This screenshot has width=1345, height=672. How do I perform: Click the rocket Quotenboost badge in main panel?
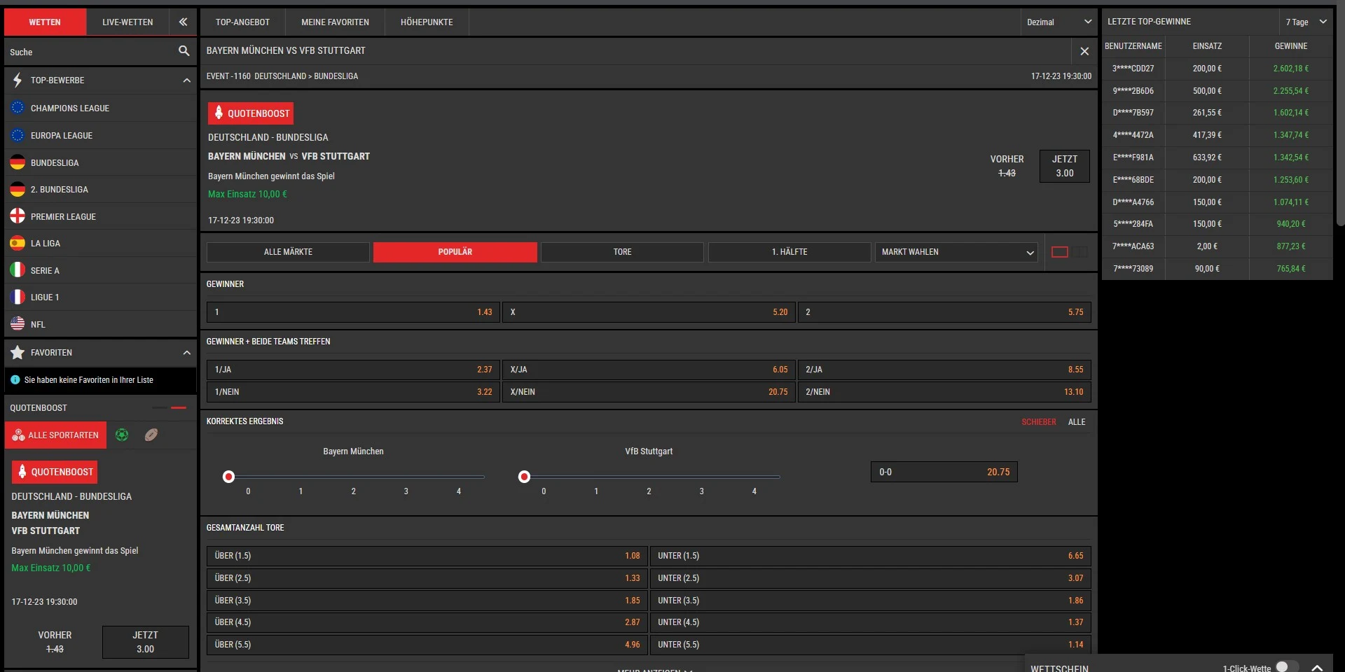(x=250, y=113)
